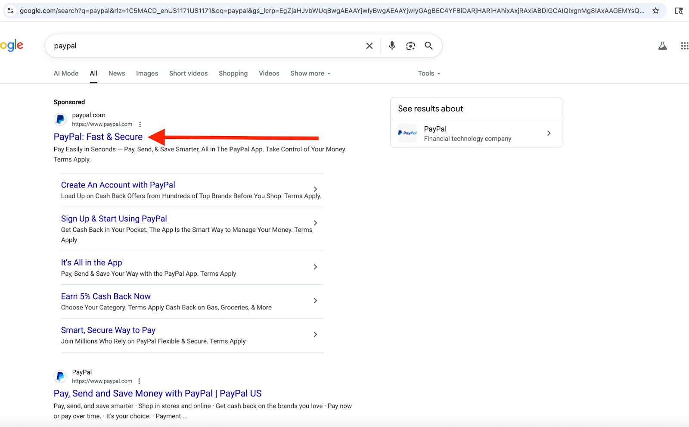689x427 pixels.
Task: Click chevron next to PayPal financial company
Action: (x=549, y=133)
